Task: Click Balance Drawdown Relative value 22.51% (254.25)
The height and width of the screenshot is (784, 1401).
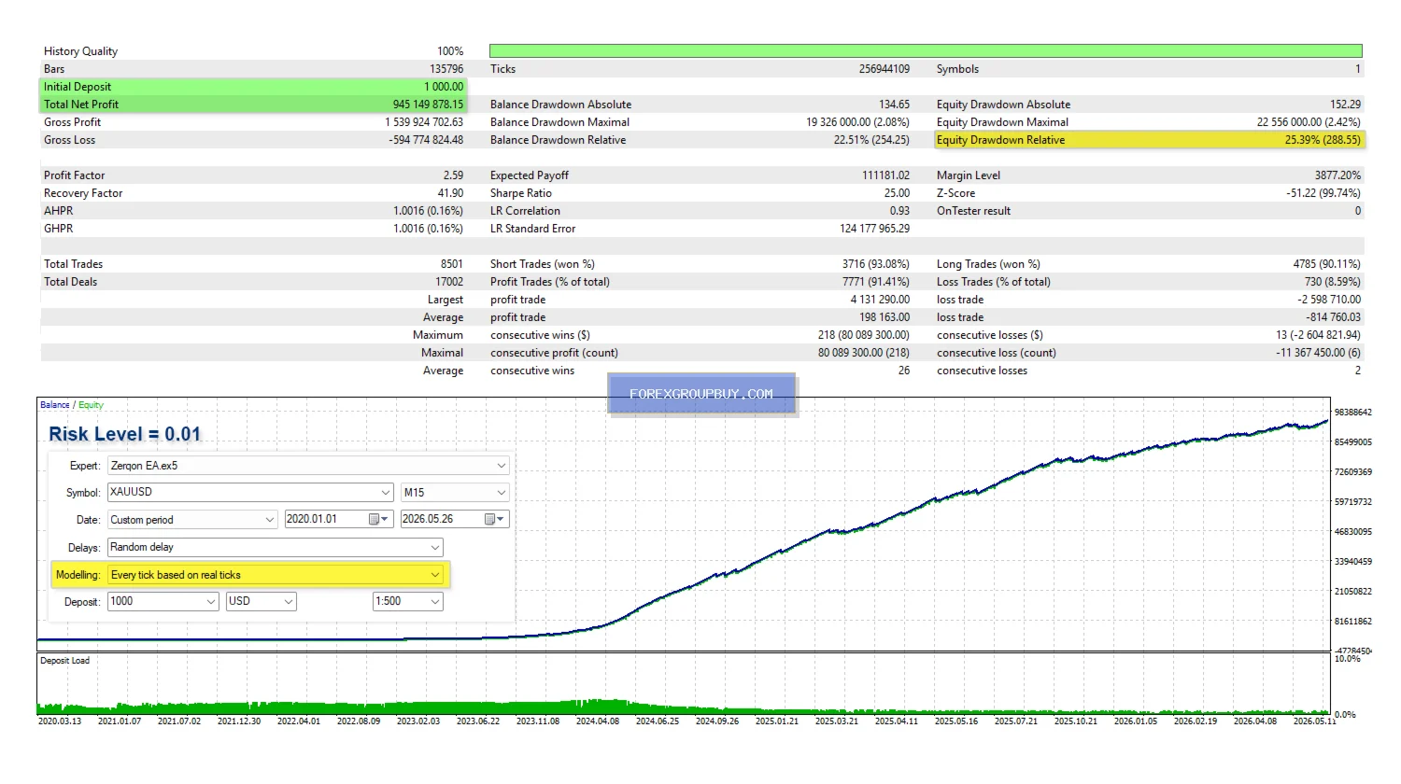Action: (x=871, y=140)
